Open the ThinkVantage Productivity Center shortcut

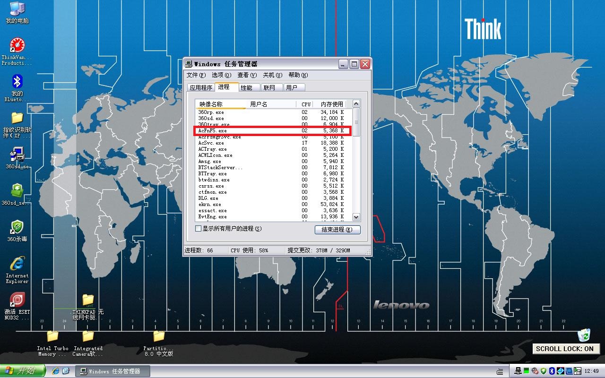17,46
